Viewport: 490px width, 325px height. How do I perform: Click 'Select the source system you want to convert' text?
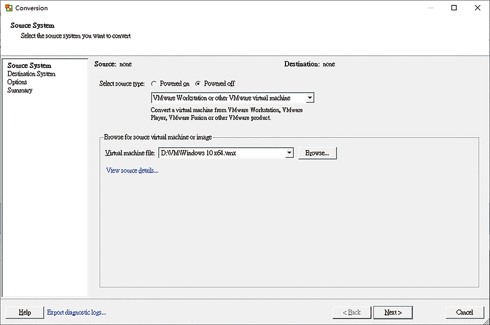click(75, 36)
